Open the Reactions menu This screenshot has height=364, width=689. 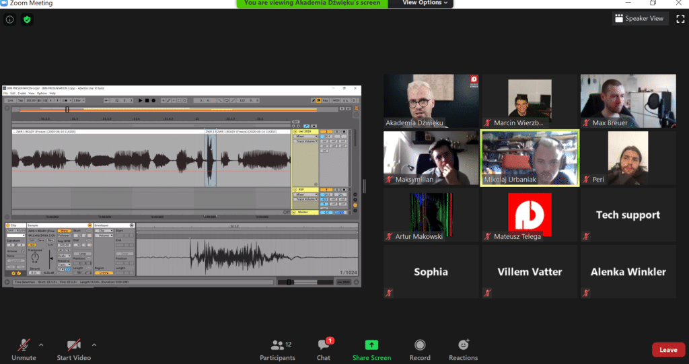click(x=463, y=350)
